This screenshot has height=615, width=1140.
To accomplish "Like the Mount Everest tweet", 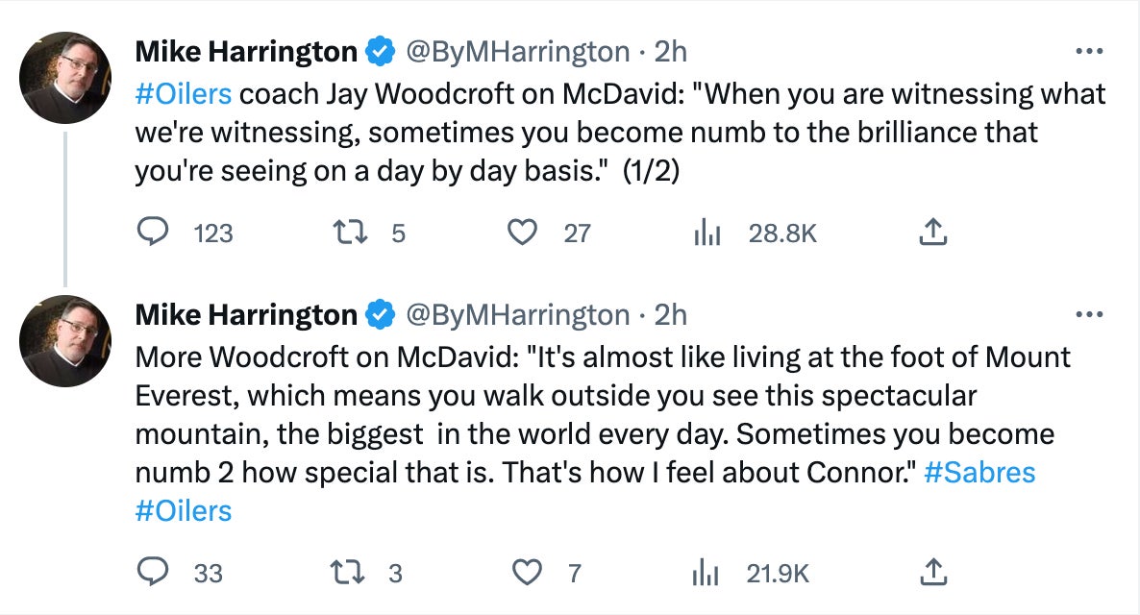I will [526, 573].
